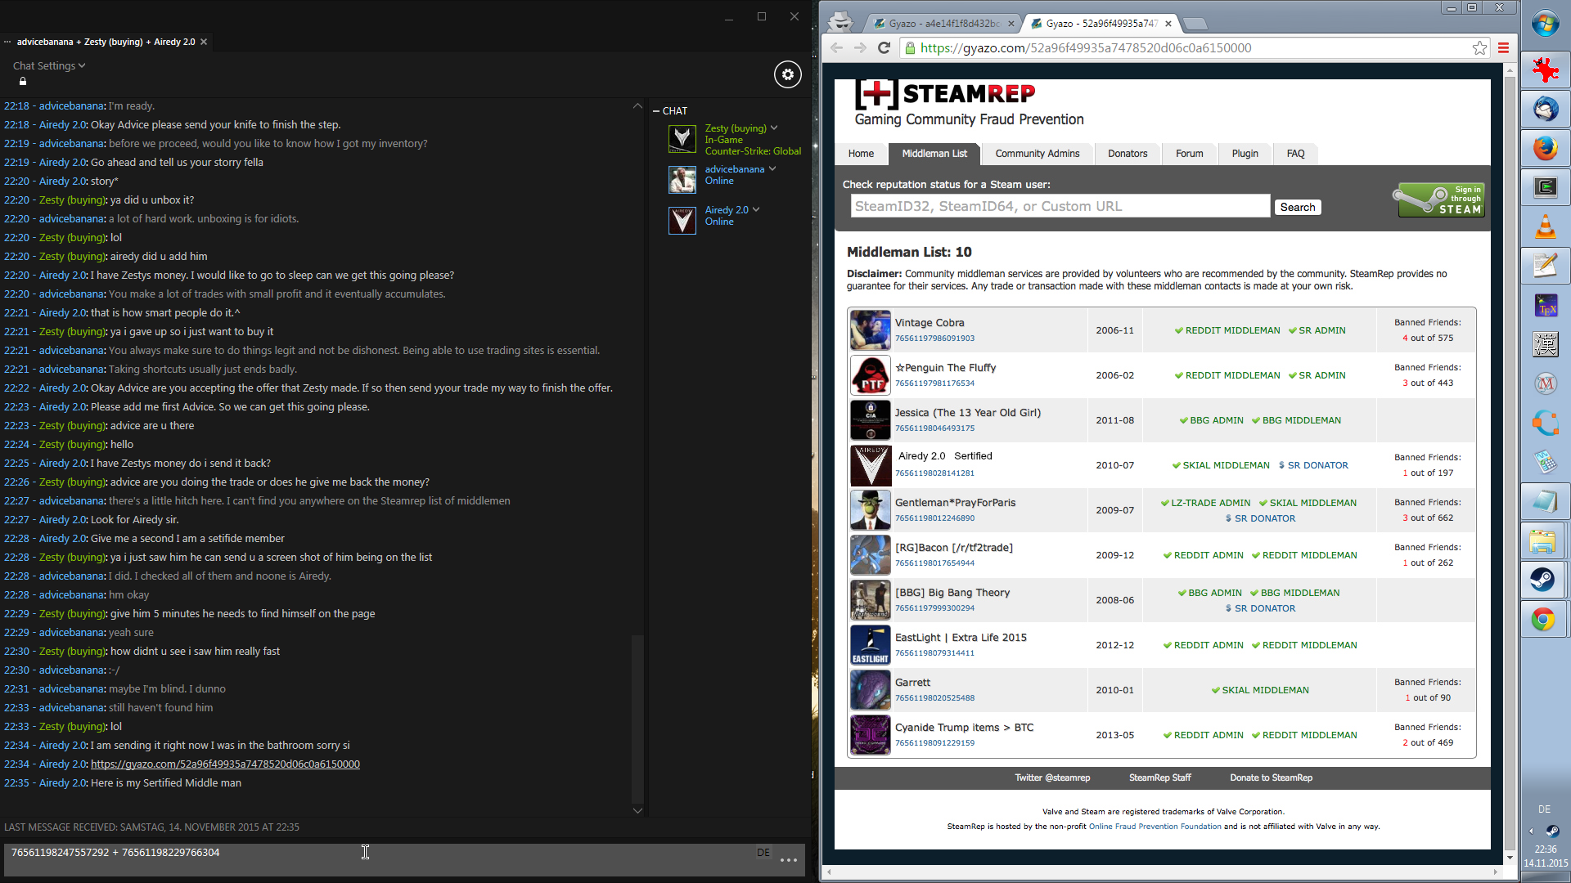Click the Chrome reload page button

884,48
